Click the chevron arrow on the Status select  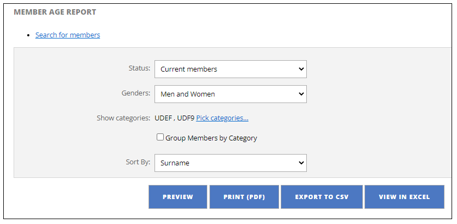click(301, 69)
